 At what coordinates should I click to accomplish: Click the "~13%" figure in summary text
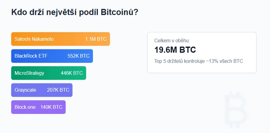(212, 61)
